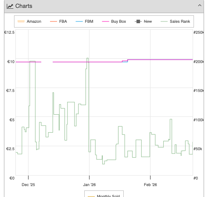The width and height of the screenshot is (208, 197).
Task: Enable the struck-through New series
Action: click(x=143, y=21)
